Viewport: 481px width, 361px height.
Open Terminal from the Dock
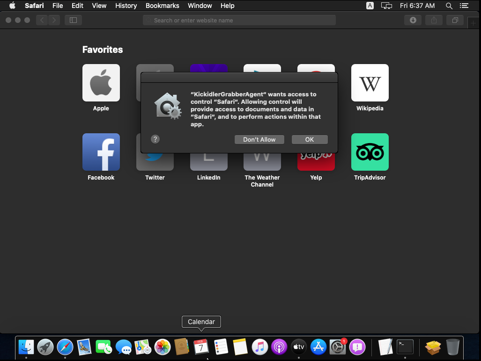[405, 347]
